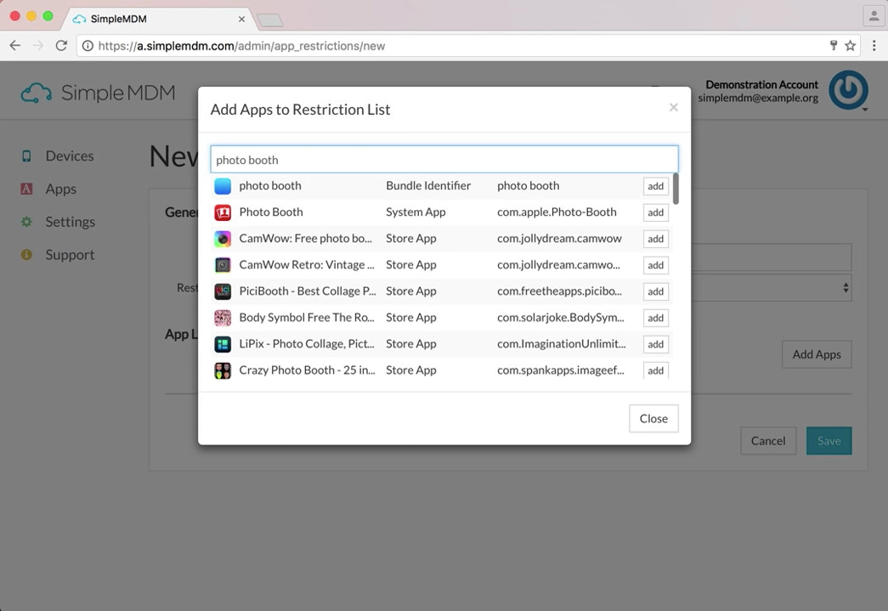Click simplemdm@example.org email text
This screenshot has width=888, height=611.
point(758,98)
